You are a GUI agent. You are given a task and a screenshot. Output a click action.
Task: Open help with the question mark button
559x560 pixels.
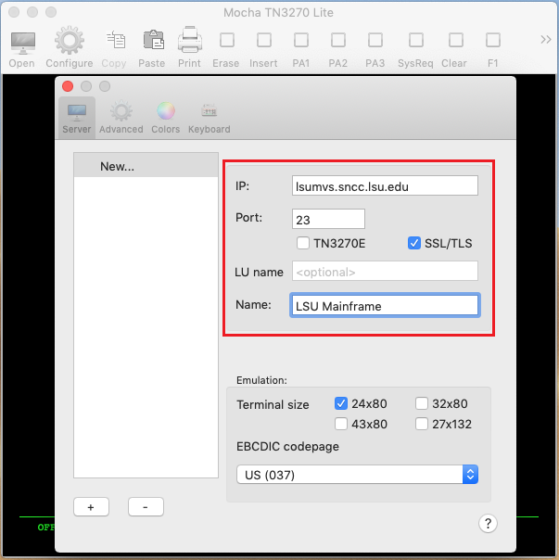[488, 523]
